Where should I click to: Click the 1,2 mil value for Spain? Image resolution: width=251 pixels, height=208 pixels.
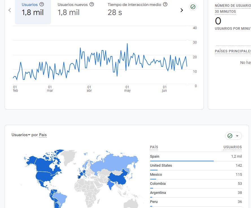click(x=236, y=156)
